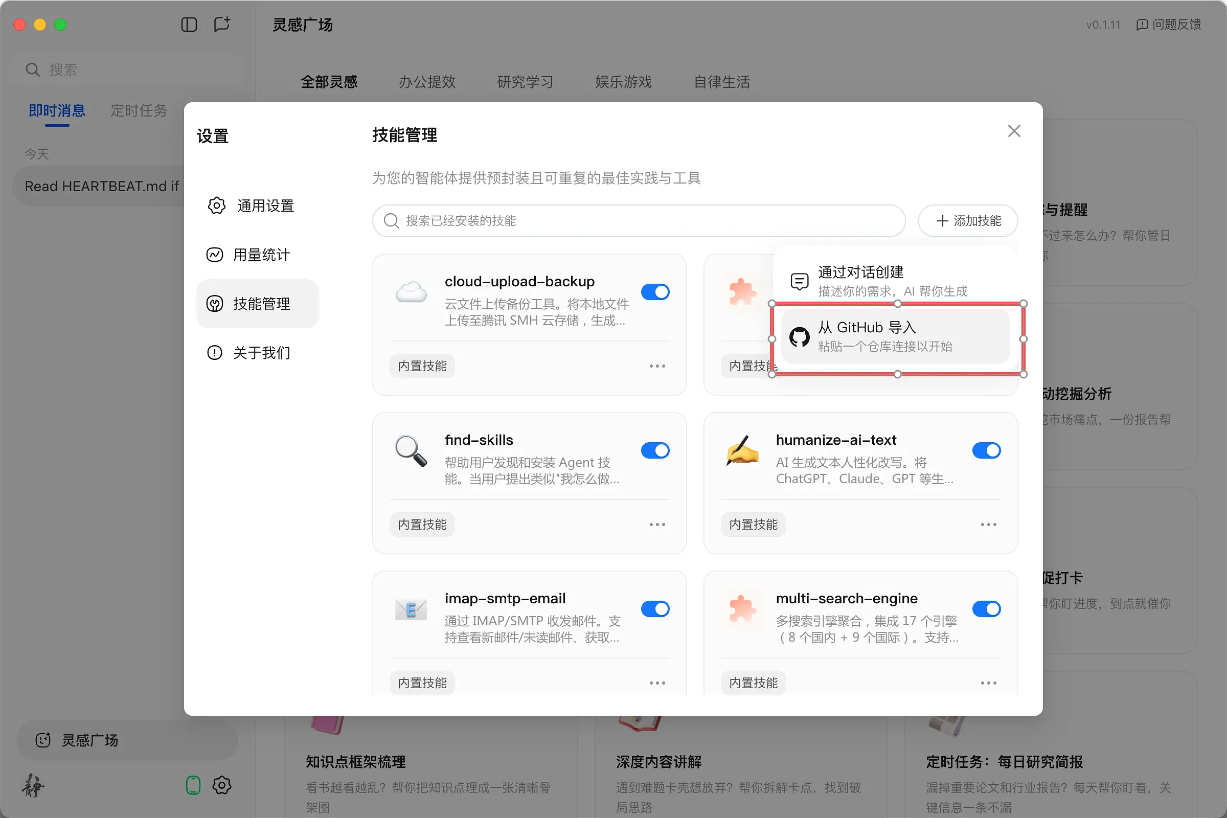The image size is (1227, 818).
Task: Collapse the left sidebar with panel icon
Action: coord(189,25)
